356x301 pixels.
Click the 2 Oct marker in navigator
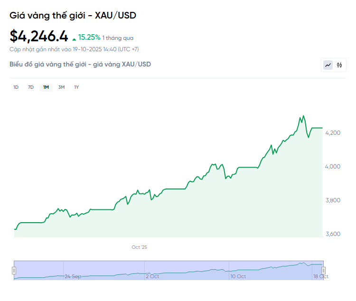[152, 276]
